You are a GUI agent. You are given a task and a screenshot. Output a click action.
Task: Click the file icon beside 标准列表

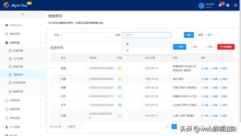click(x=10, y=51)
